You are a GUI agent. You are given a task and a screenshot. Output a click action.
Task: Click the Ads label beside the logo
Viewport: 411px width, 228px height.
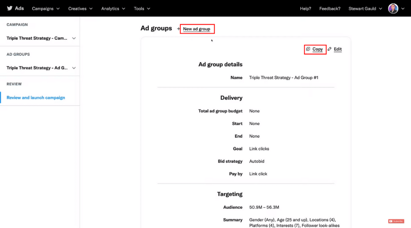(19, 8)
